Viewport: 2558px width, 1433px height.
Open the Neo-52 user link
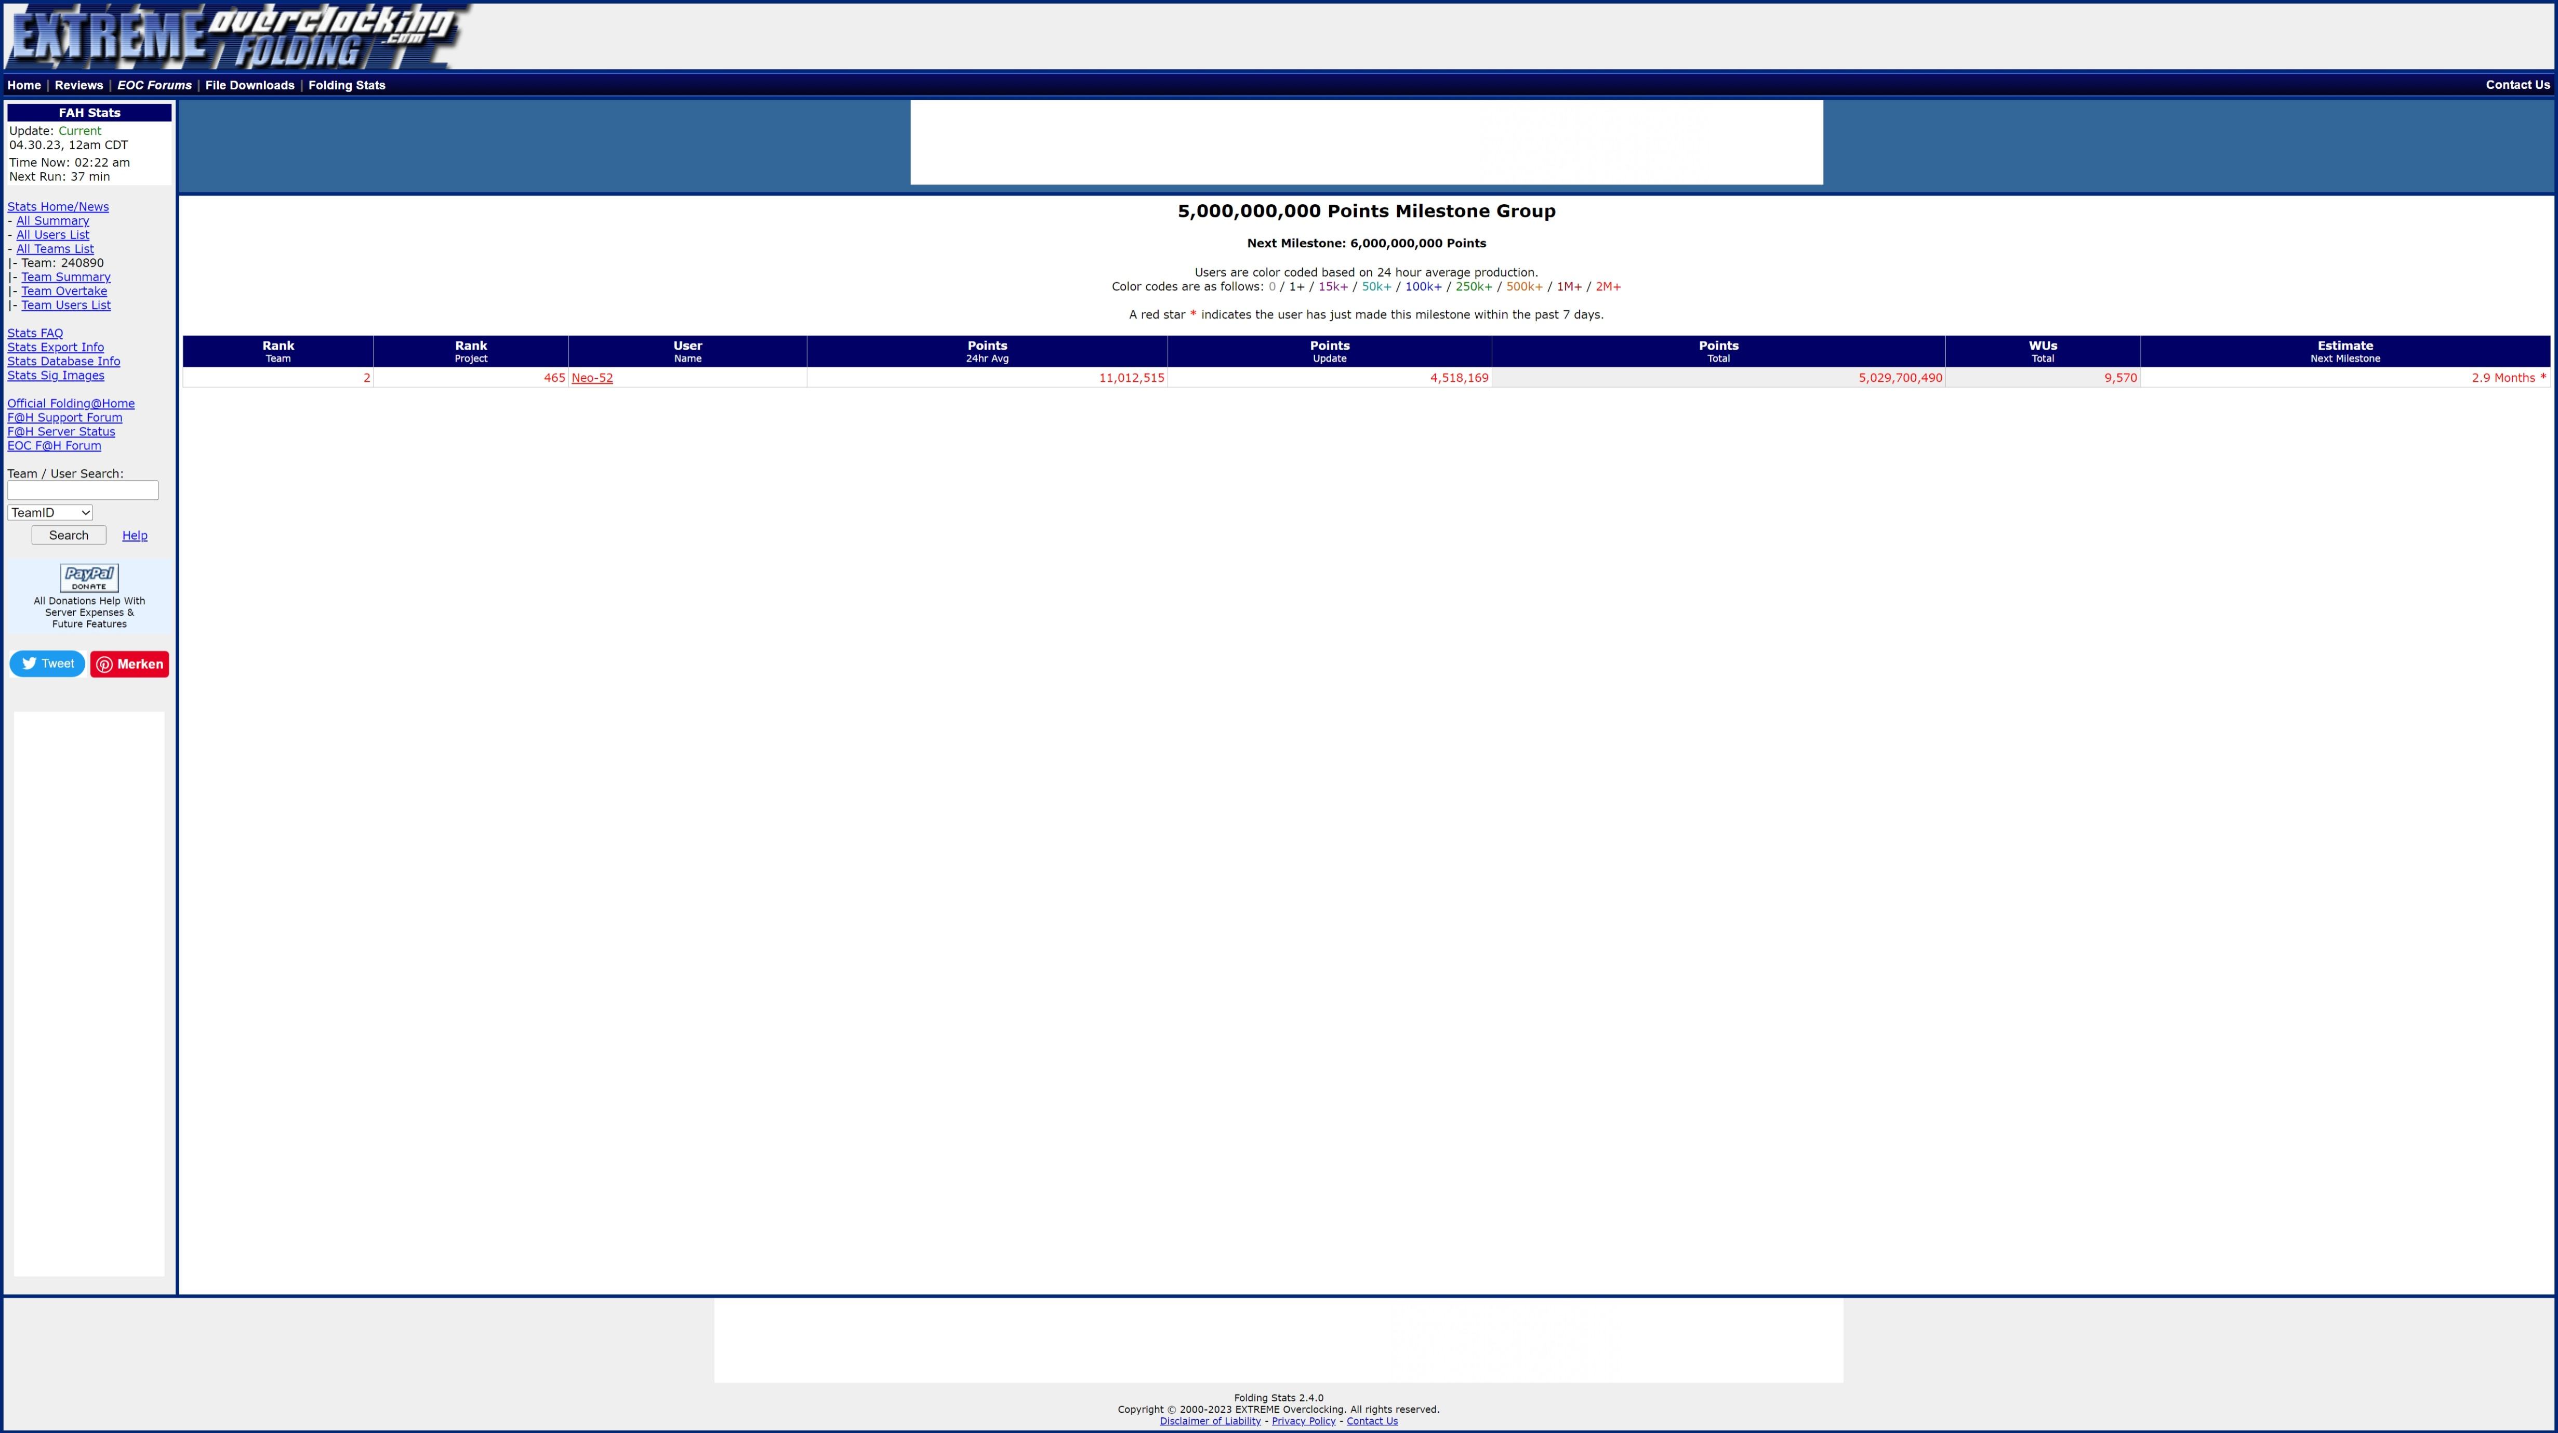593,378
